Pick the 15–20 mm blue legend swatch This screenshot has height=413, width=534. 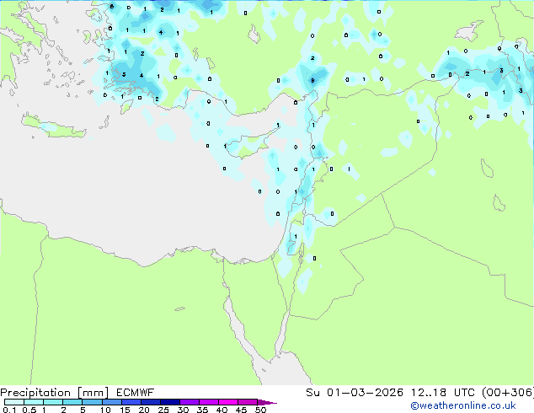[131, 402]
